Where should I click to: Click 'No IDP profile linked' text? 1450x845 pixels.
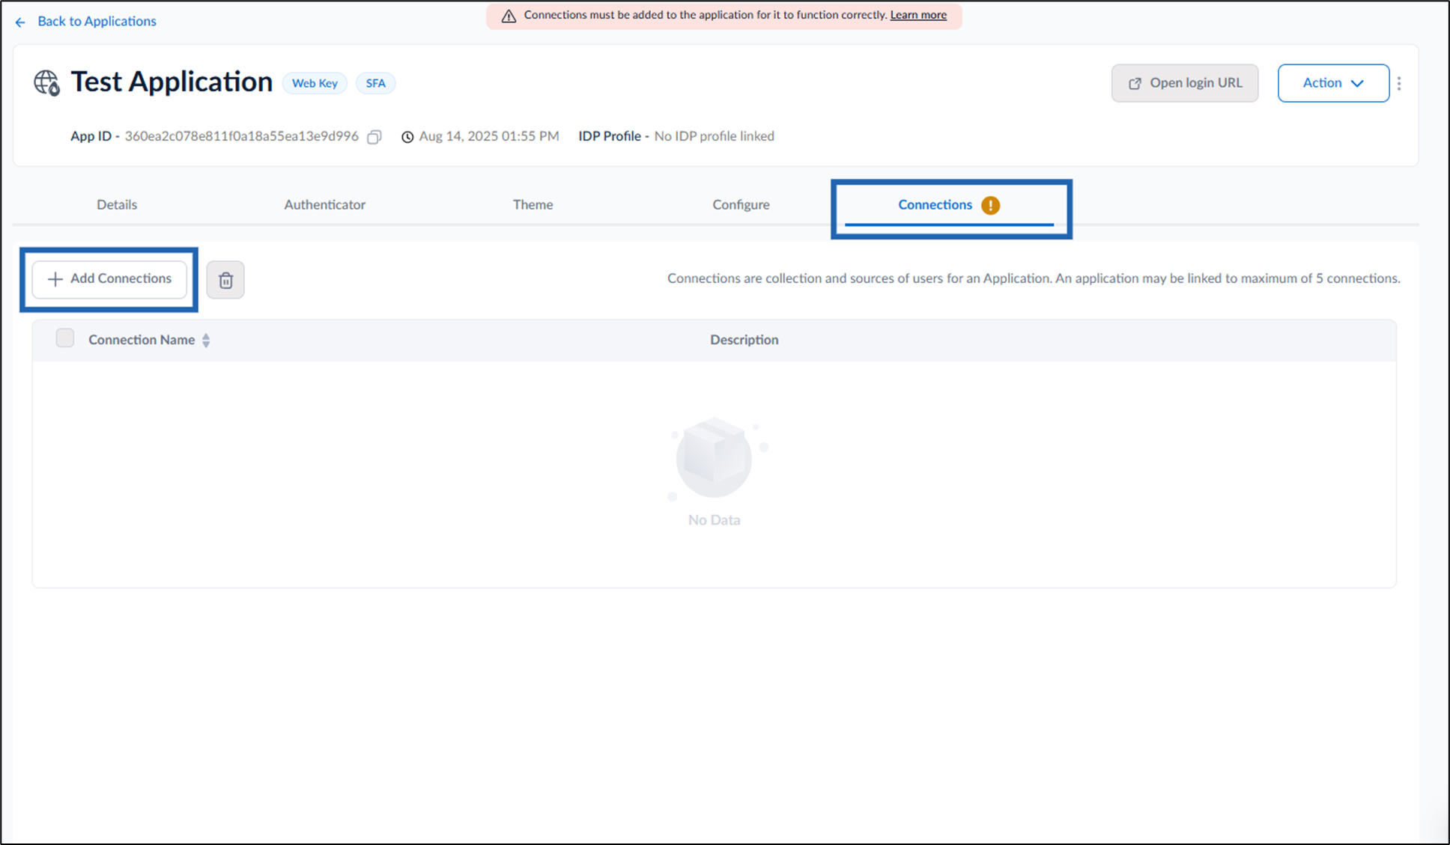[715, 136]
